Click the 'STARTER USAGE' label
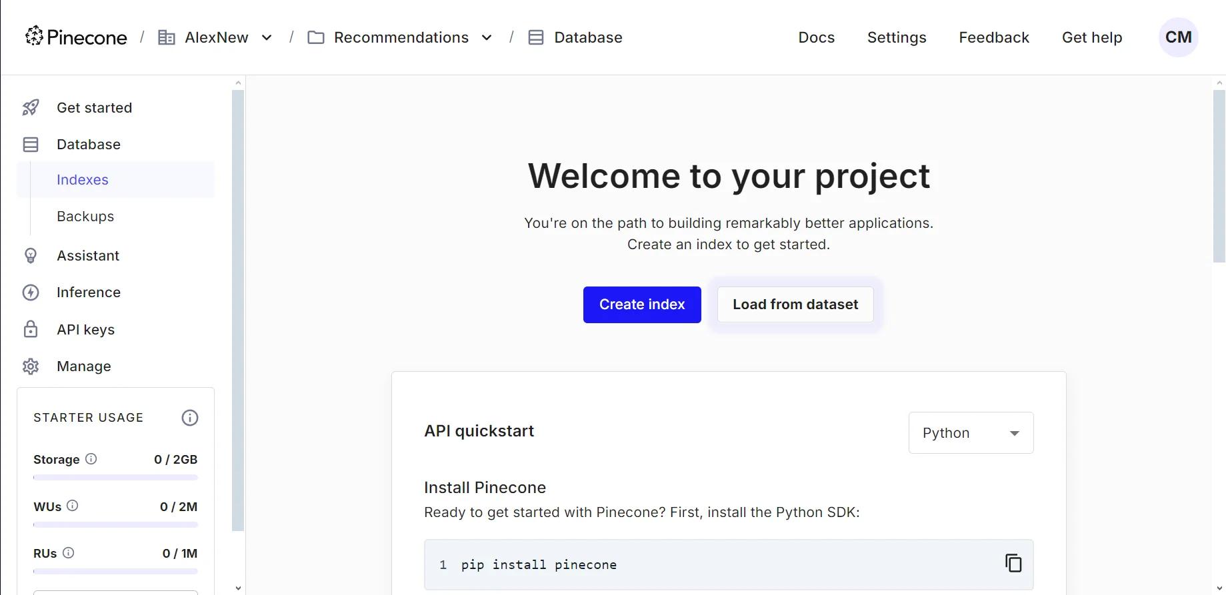Viewport: 1226px width, 595px height. tap(89, 418)
